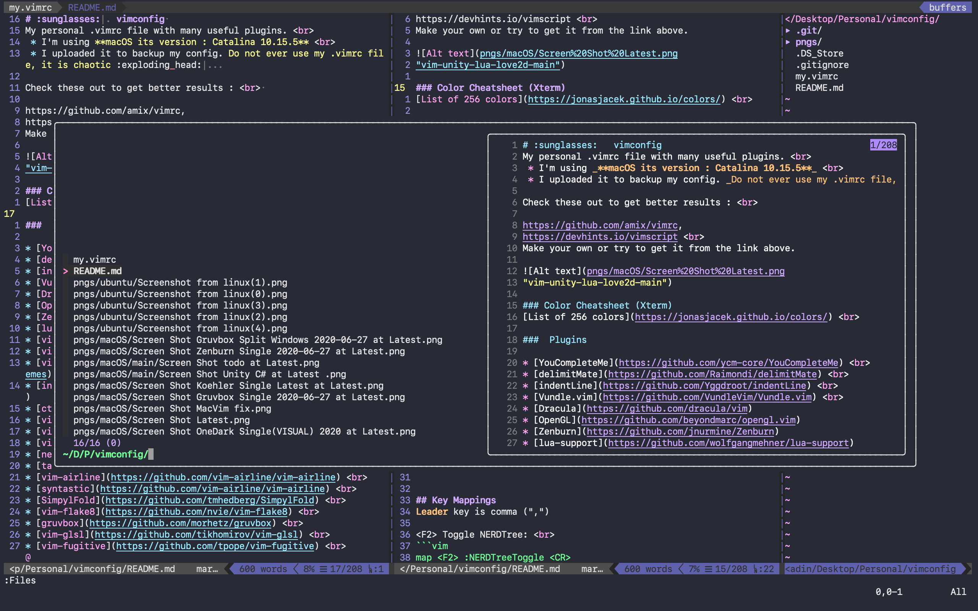Switch to the README.md buffer tab

92,7
